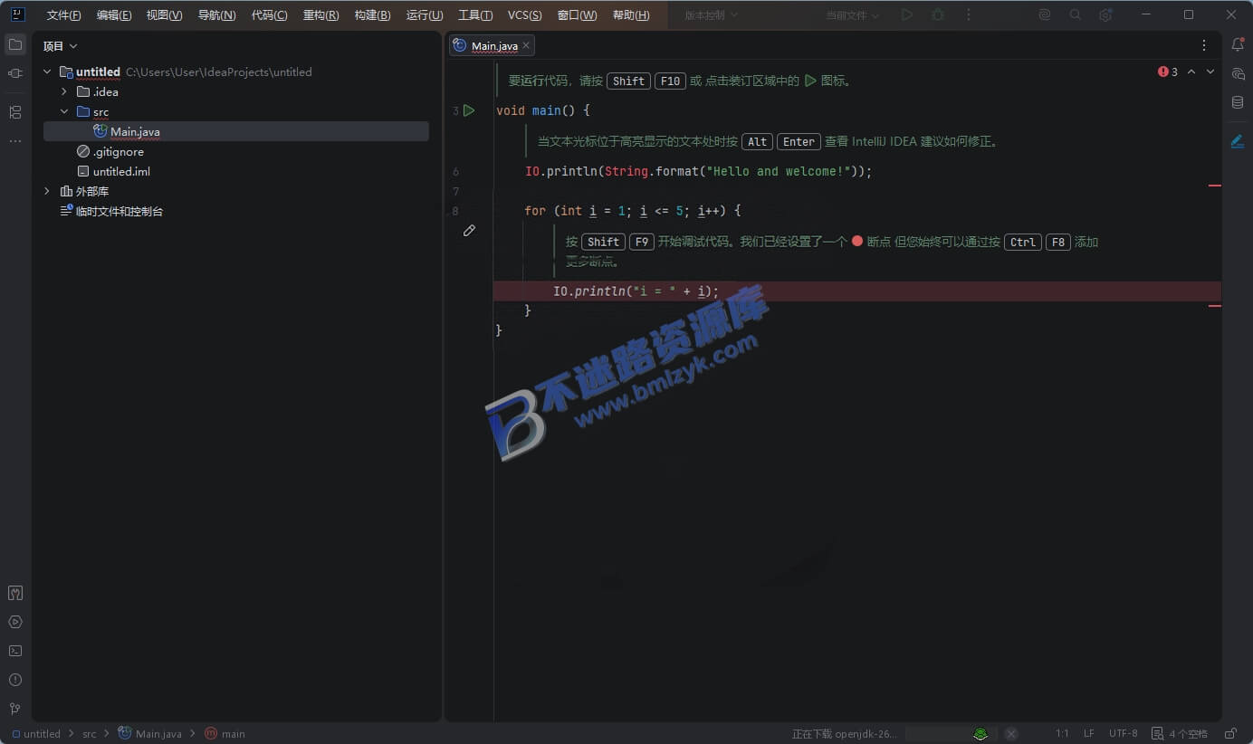Viewport: 1253px width, 744px height.
Task: Open the 导航(N) menu
Action: pyautogui.click(x=216, y=15)
